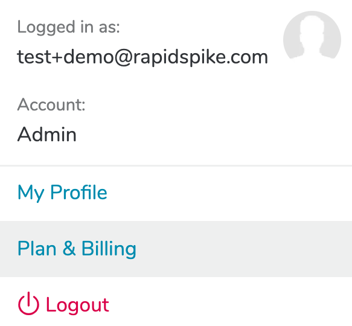This screenshot has width=352, height=326.
Task: Click the word "Billing" in highlighted row
Action: (x=109, y=249)
